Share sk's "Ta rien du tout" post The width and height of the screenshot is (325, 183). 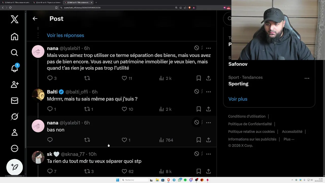[208, 171]
